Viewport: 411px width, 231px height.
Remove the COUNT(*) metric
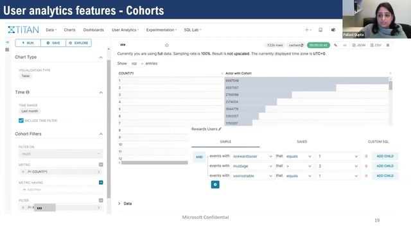coord(23,172)
